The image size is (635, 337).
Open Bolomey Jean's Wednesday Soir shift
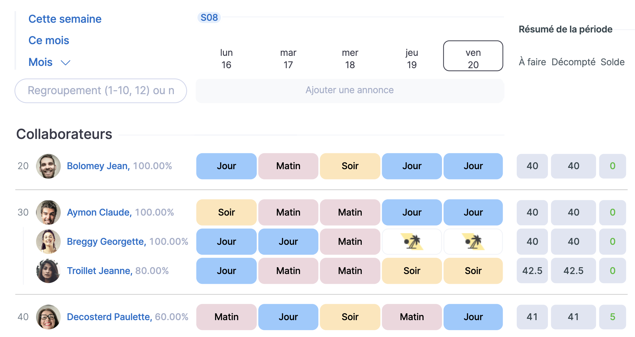[x=350, y=166]
